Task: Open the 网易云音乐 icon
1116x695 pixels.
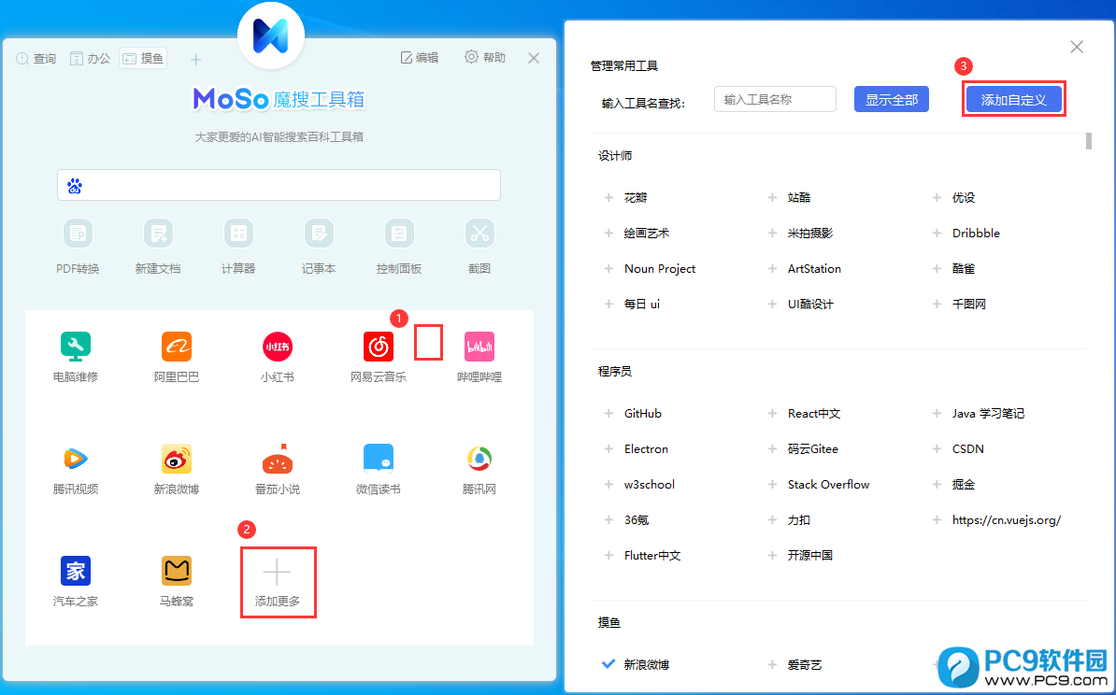Action: (x=379, y=347)
